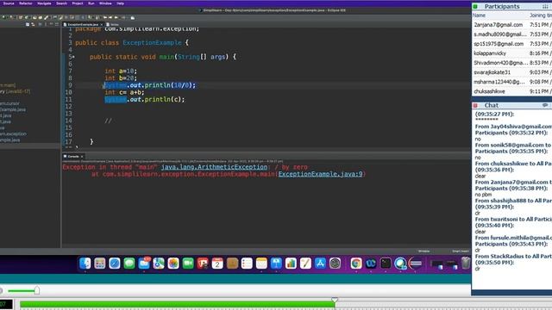Viewport: 552px width, 310px height.
Task: Close the ExceptionExample.java editor tab
Action: 102,25
